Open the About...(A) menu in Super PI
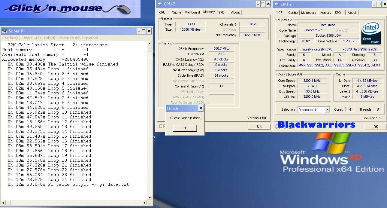Screen dimensions: 387x208 click(32, 38)
